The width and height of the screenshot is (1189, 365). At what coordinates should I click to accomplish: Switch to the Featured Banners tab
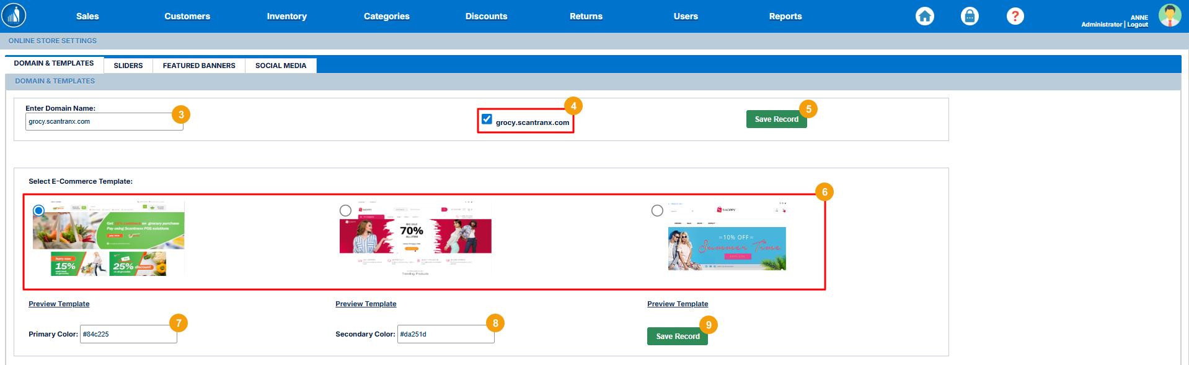[x=199, y=66]
